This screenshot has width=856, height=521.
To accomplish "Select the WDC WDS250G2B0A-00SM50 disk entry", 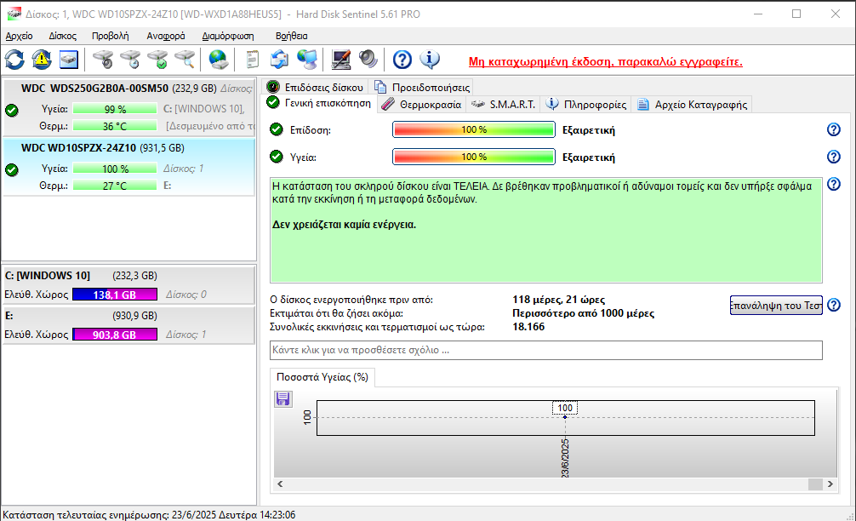I will tap(128, 106).
